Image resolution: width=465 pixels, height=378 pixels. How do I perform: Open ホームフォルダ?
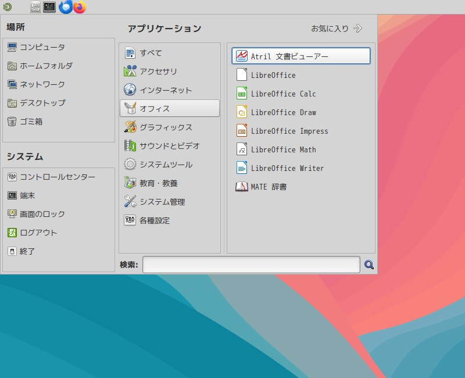(59, 66)
